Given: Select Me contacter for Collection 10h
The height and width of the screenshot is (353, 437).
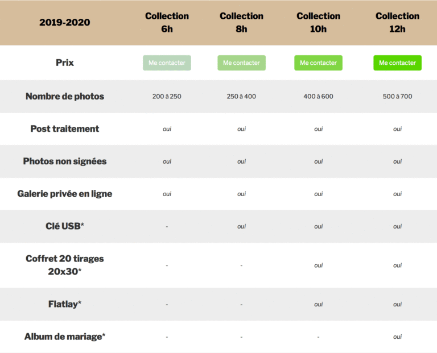Looking at the screenshot, I should click(x=318, y=63).
